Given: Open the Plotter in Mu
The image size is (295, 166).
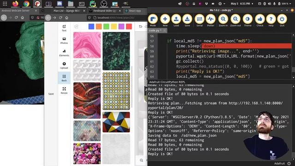Looking at the screenshot, I should [x=211, y=20].
